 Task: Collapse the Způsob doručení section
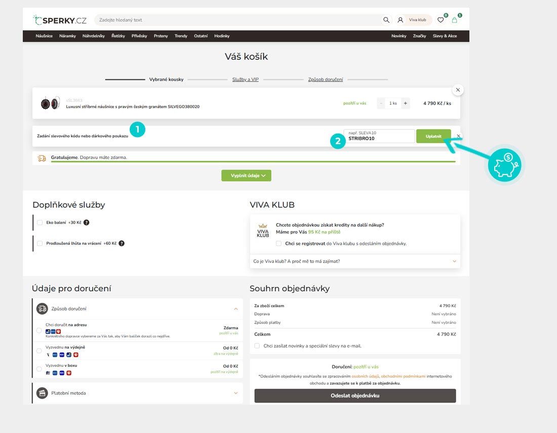coord(235,309)
